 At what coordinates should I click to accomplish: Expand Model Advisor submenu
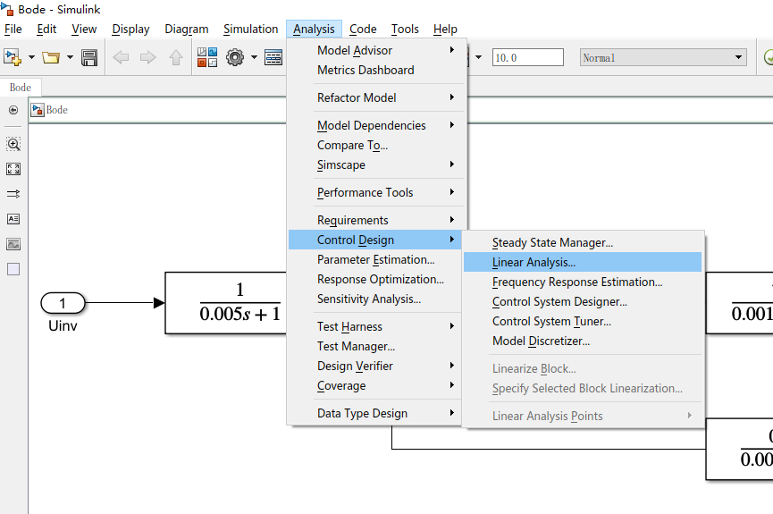[x=376, y=50]
